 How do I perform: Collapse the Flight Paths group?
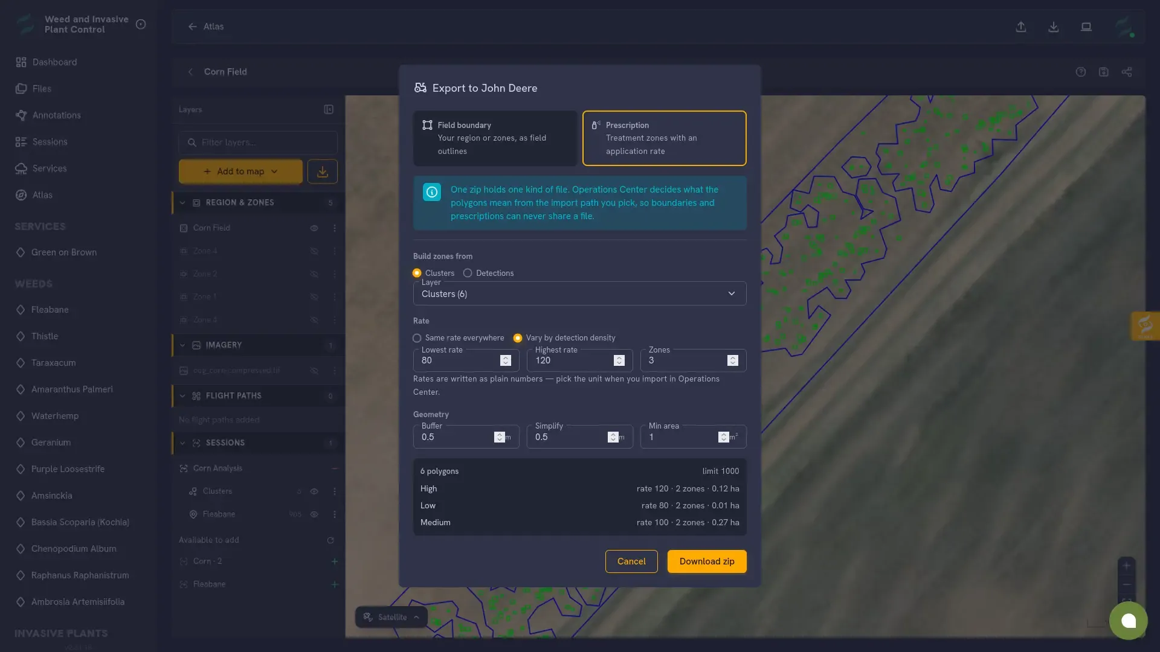pos(182,396)
